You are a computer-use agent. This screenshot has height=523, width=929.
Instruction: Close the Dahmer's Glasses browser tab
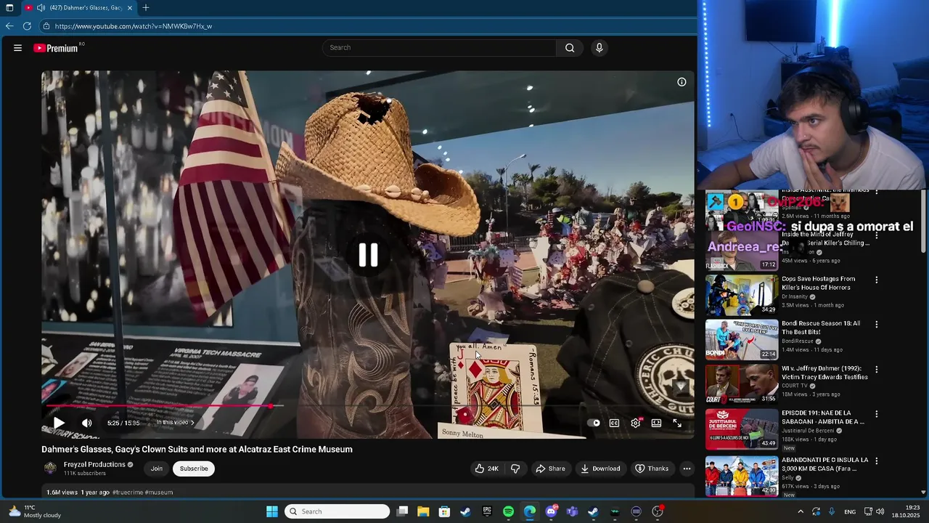[130, 8]
